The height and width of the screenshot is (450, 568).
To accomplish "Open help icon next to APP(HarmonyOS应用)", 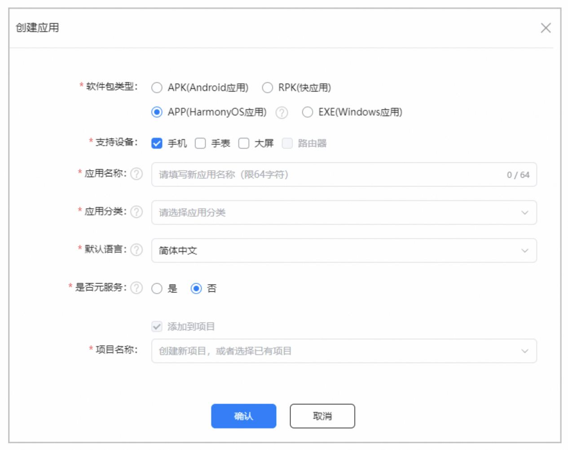I will [282, 113].
